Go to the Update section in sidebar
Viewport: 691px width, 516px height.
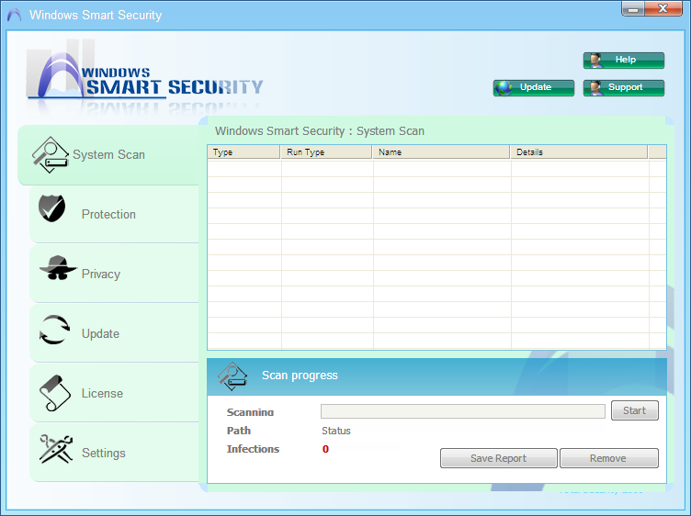(x=114, y=333)
